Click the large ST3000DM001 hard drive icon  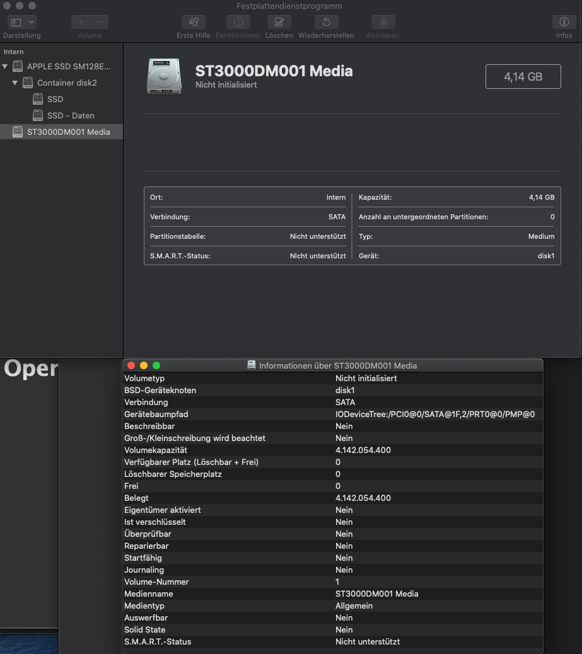point(164,76)
